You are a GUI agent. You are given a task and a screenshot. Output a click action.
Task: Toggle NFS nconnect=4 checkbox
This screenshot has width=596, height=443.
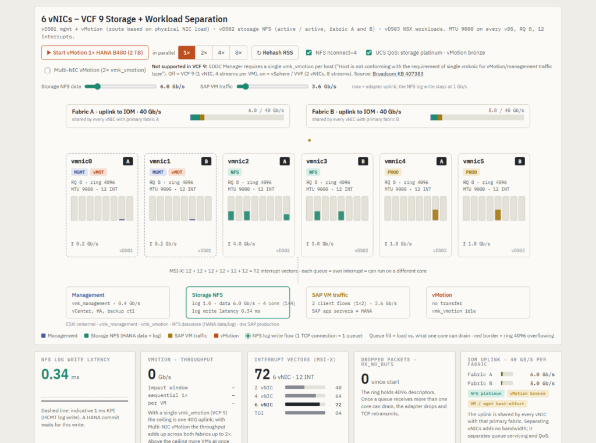309,52
